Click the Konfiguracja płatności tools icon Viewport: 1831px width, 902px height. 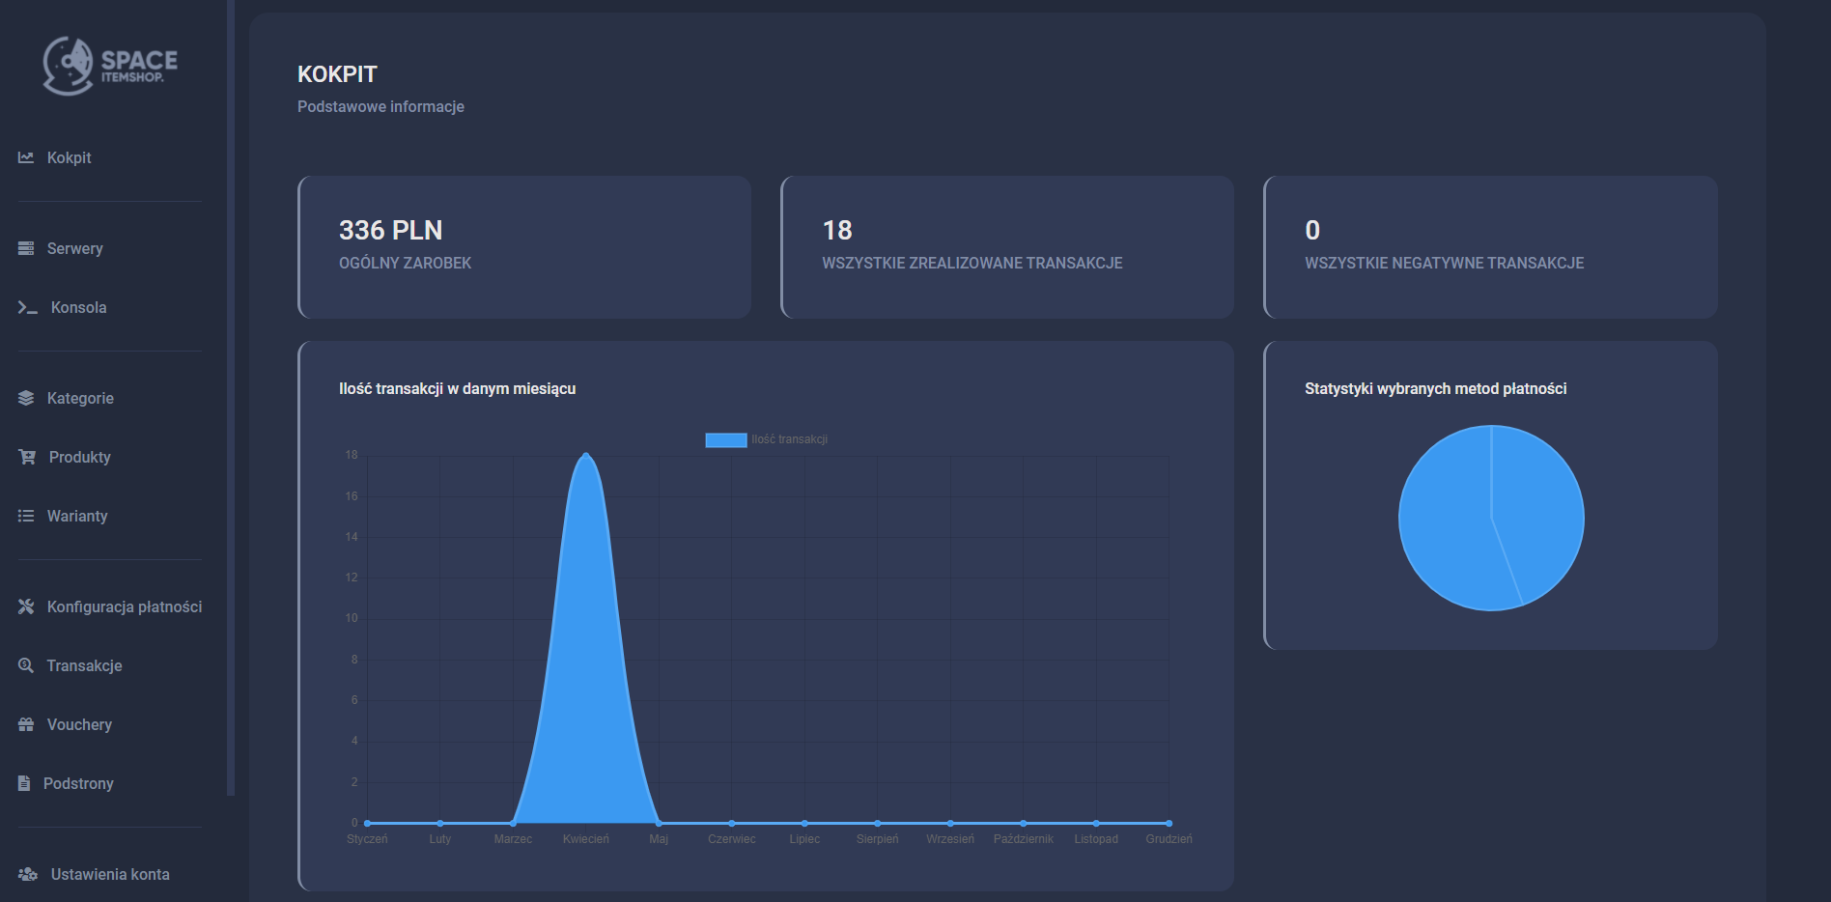(26, 606)
